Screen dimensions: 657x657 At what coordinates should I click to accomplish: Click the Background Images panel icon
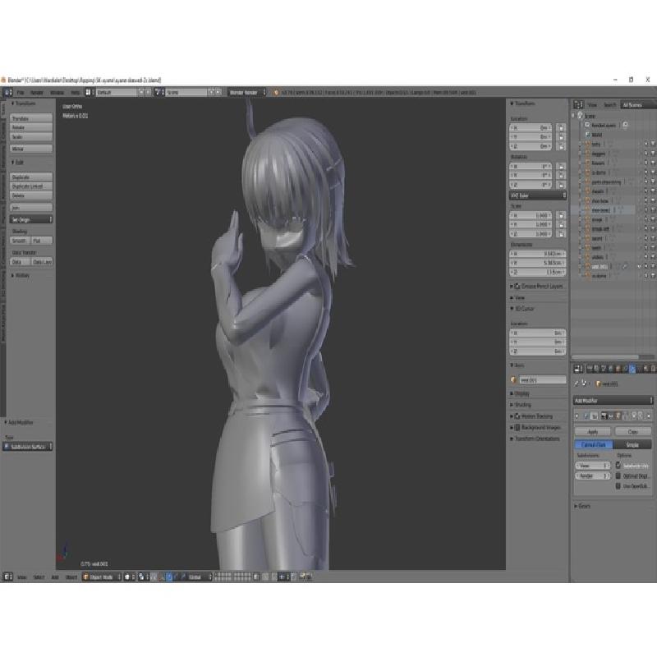click(517, 427)
